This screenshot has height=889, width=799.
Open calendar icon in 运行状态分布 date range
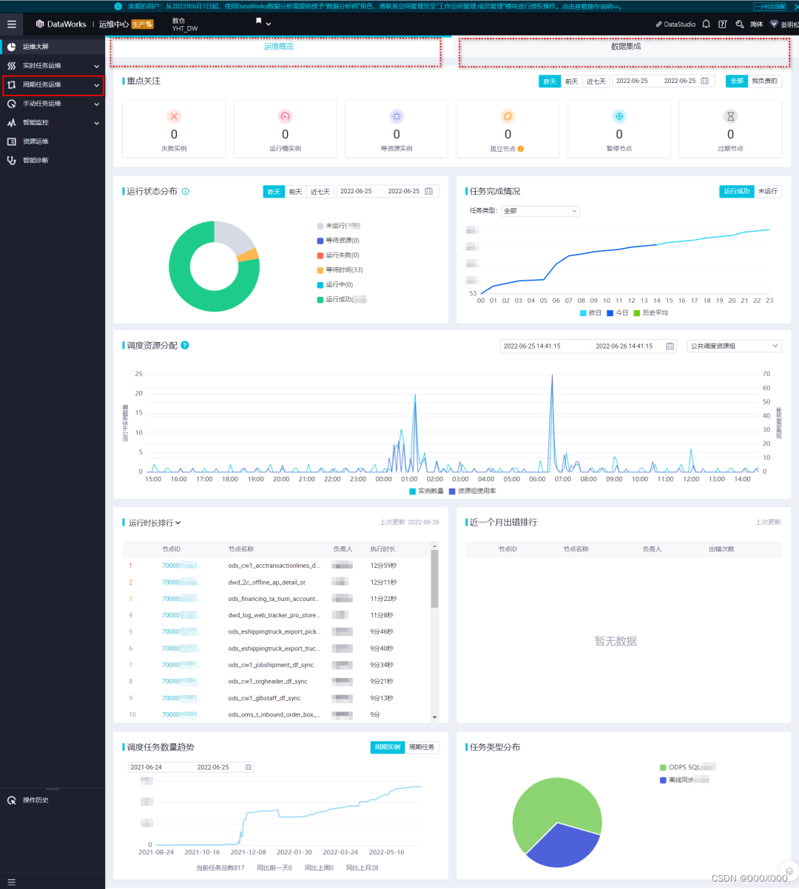tap(428, 191)
